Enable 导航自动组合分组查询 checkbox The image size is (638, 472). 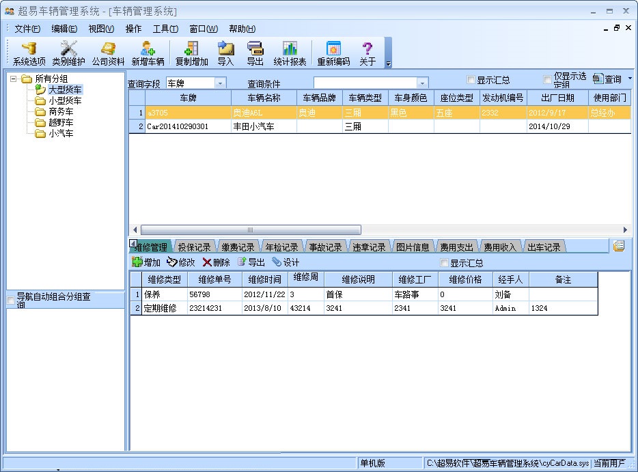(10, 301)
